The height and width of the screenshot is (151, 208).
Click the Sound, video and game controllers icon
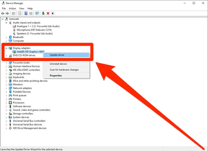(x=10, y=110)
